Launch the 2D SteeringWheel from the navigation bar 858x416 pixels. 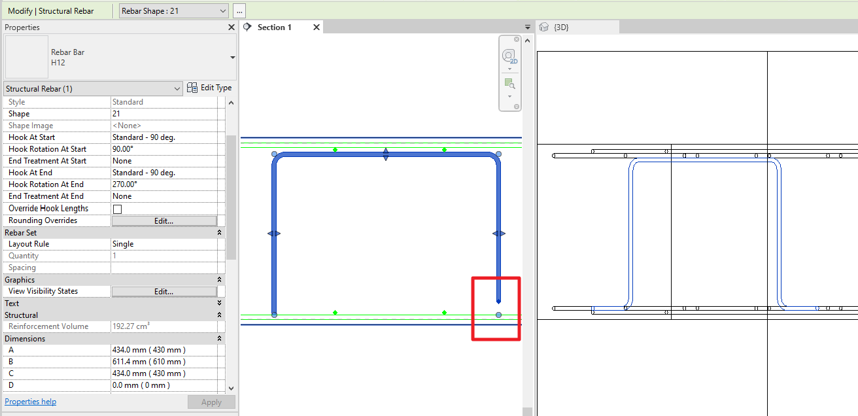(x=509, y=56)
